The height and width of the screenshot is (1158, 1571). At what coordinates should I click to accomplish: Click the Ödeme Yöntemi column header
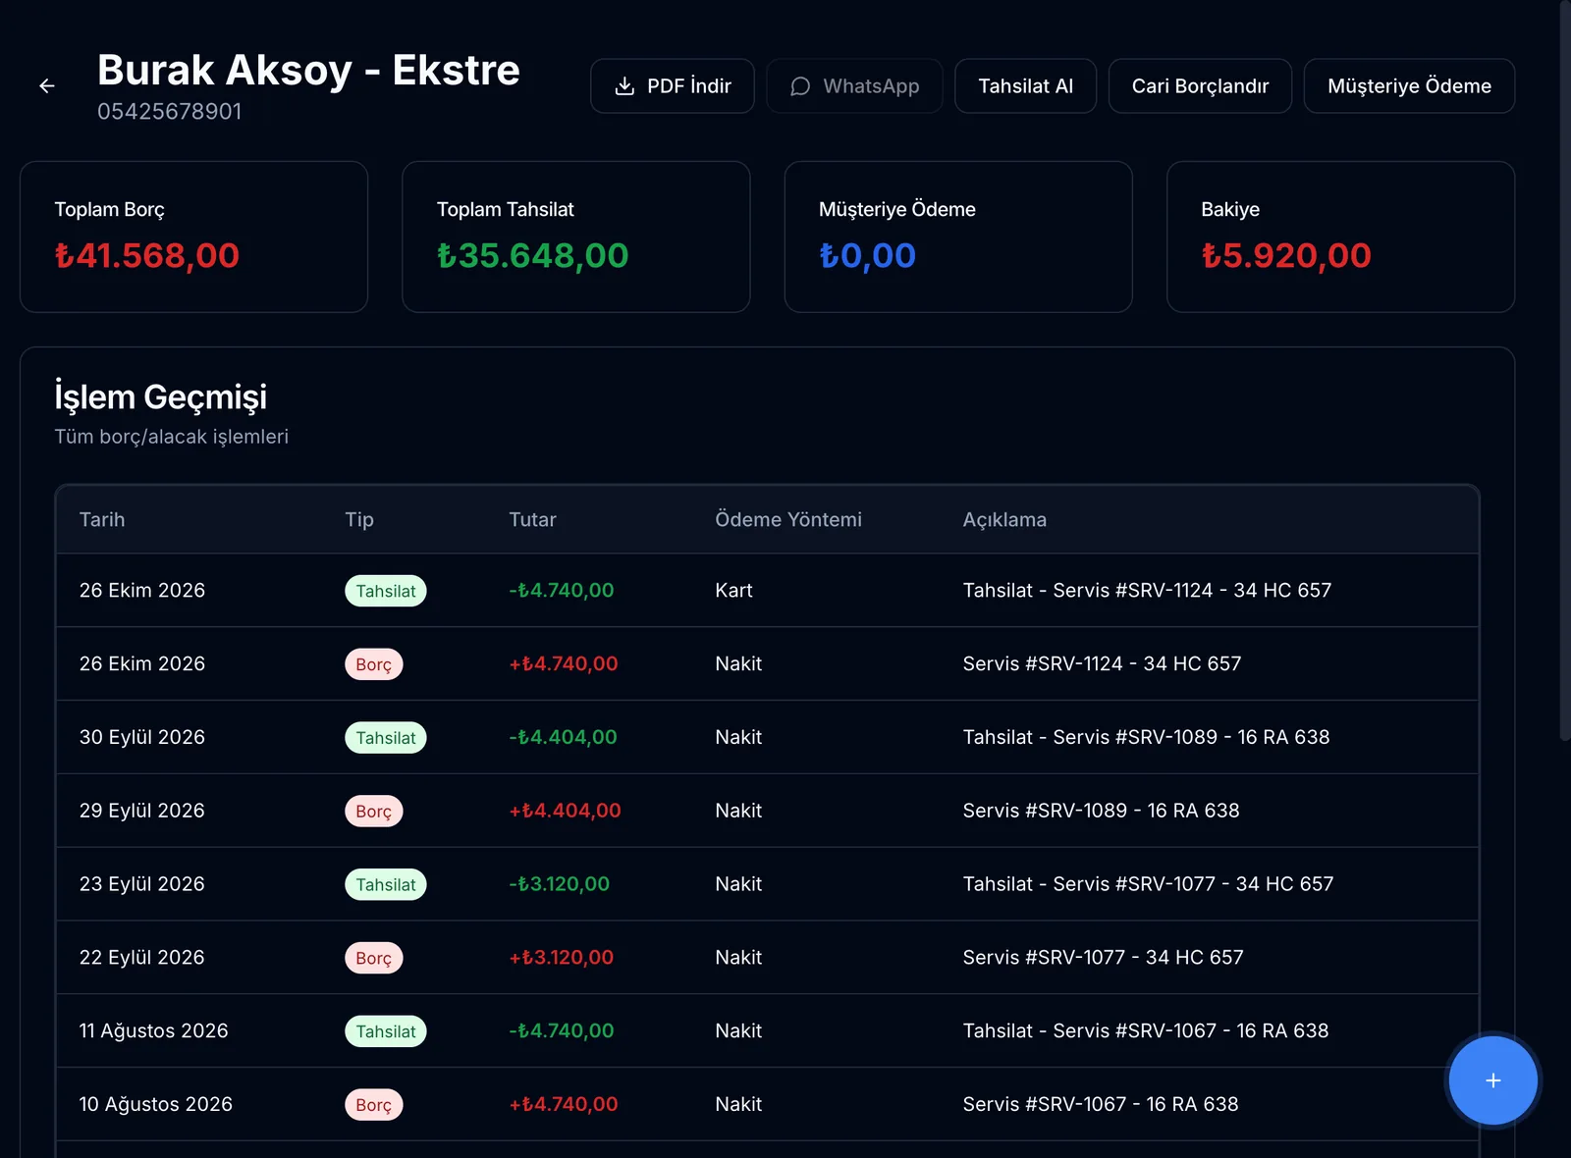coord(788,519)
